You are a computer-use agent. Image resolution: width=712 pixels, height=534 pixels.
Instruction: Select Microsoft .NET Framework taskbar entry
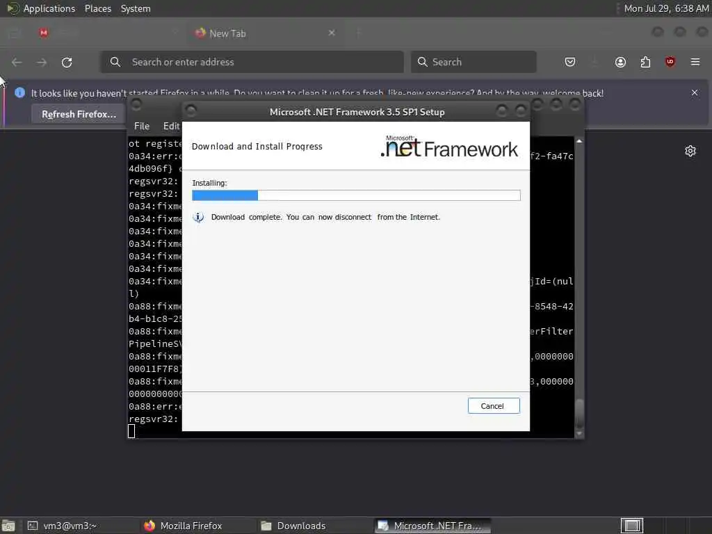coord(432,526)
